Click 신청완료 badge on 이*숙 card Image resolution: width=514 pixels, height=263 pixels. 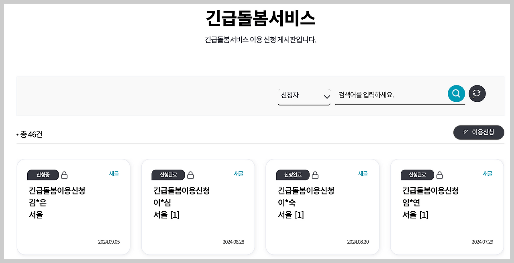click(293, 175)
